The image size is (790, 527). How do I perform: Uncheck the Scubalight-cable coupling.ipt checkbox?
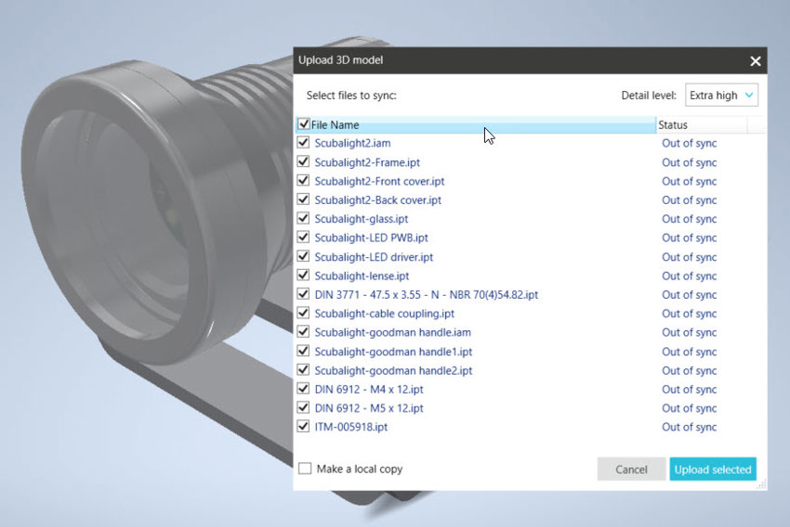[303, 313]
